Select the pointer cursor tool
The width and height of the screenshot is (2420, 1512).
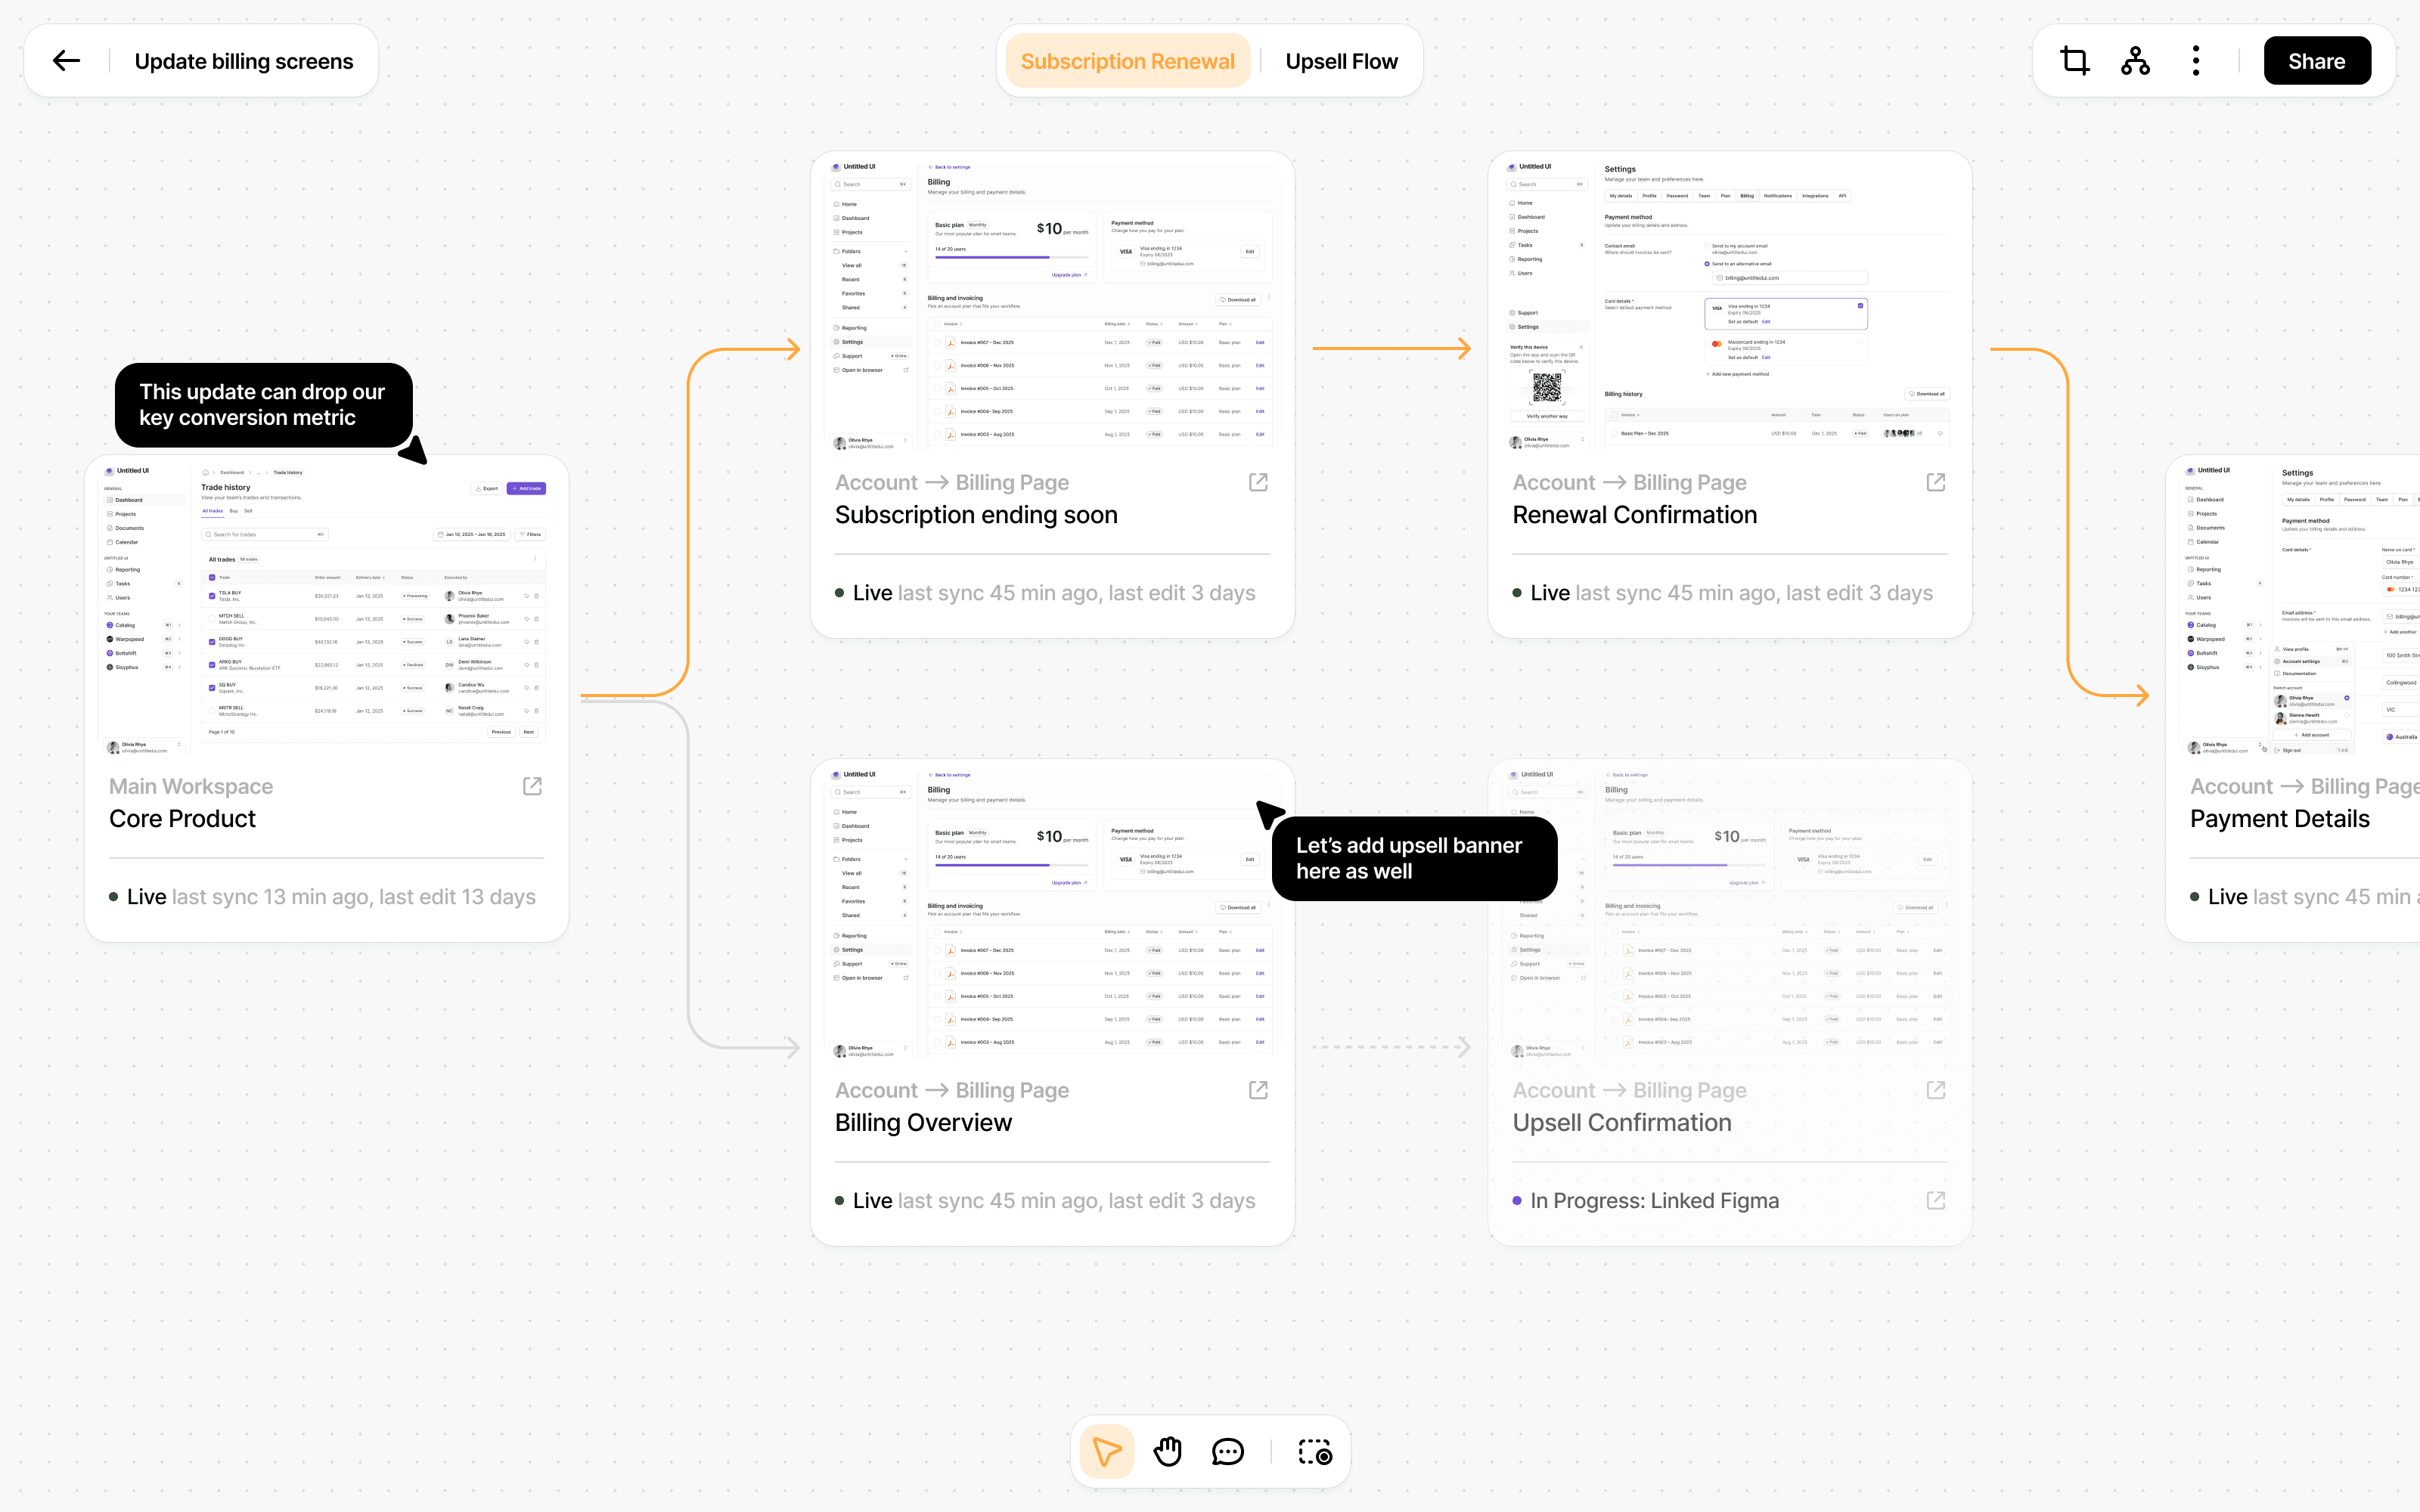pyautogui.click(x=1107, y=1451)
